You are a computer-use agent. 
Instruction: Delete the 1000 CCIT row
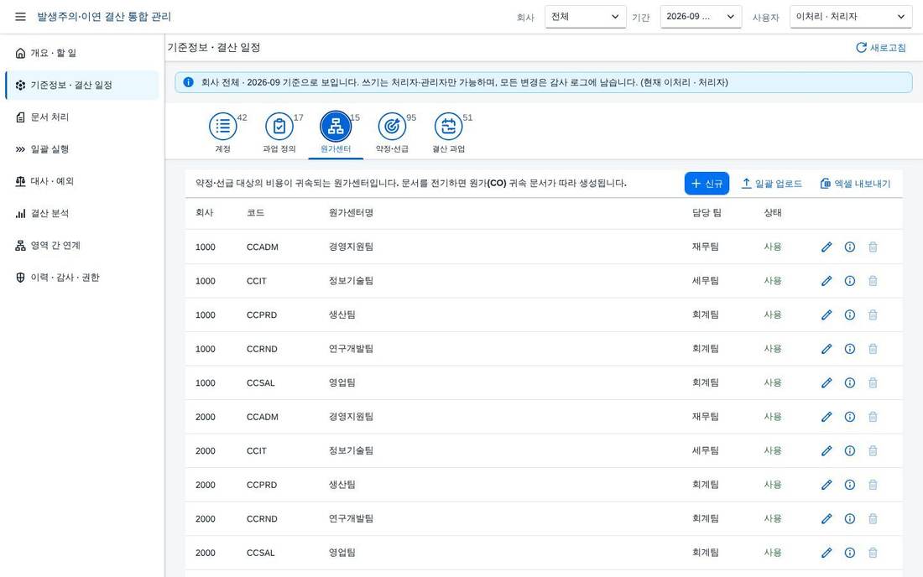tap(873, 281)
